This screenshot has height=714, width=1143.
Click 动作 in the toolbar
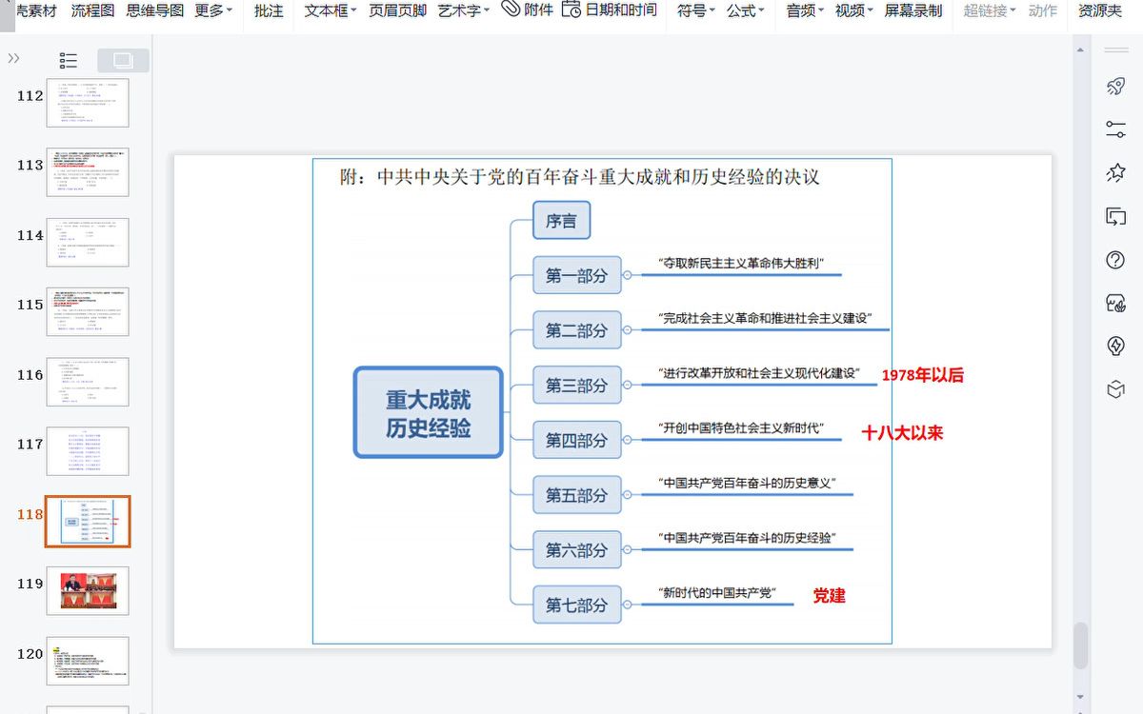click(1043, 10)
